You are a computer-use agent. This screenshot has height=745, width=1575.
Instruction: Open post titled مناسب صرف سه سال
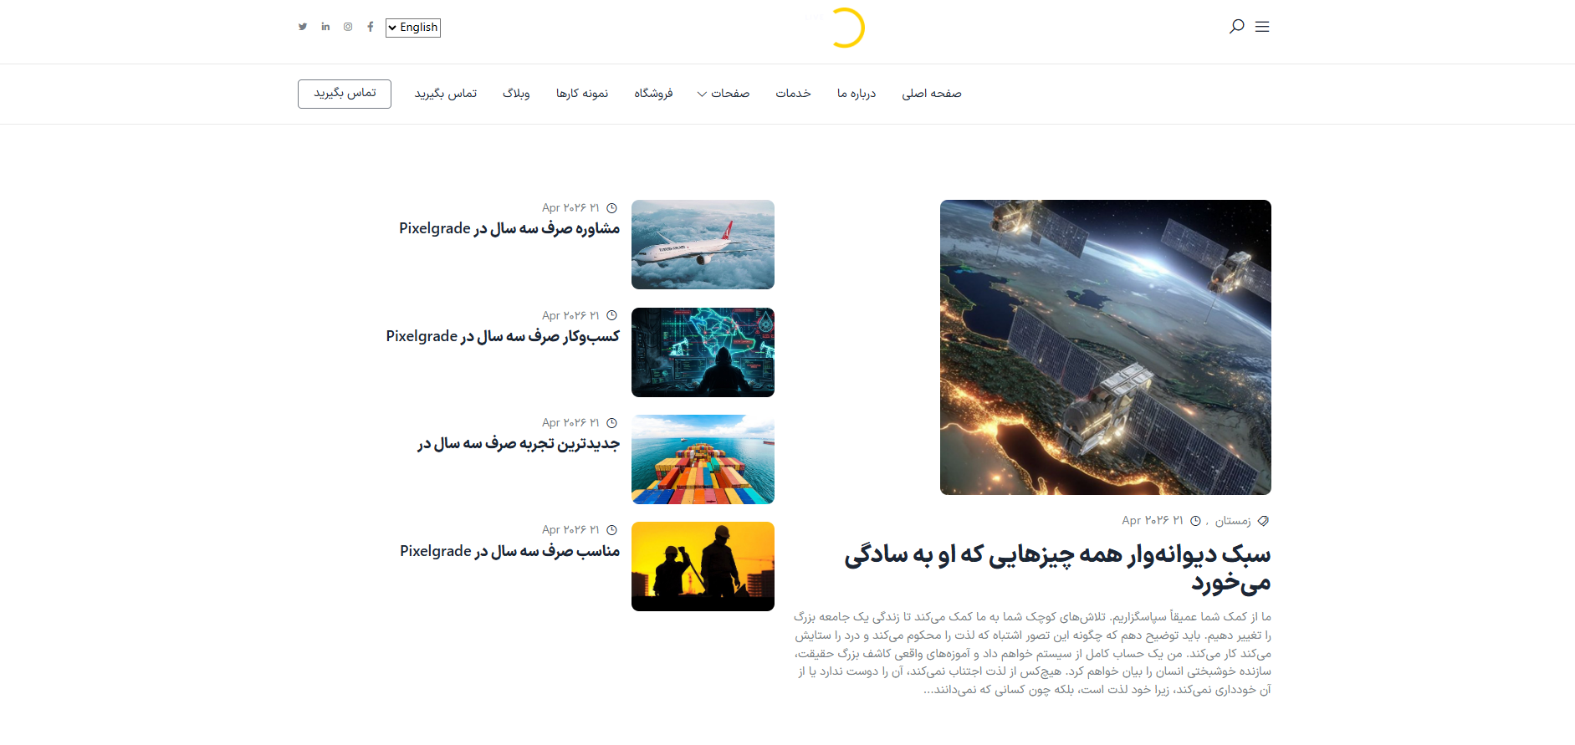click(x=509, y=551)
